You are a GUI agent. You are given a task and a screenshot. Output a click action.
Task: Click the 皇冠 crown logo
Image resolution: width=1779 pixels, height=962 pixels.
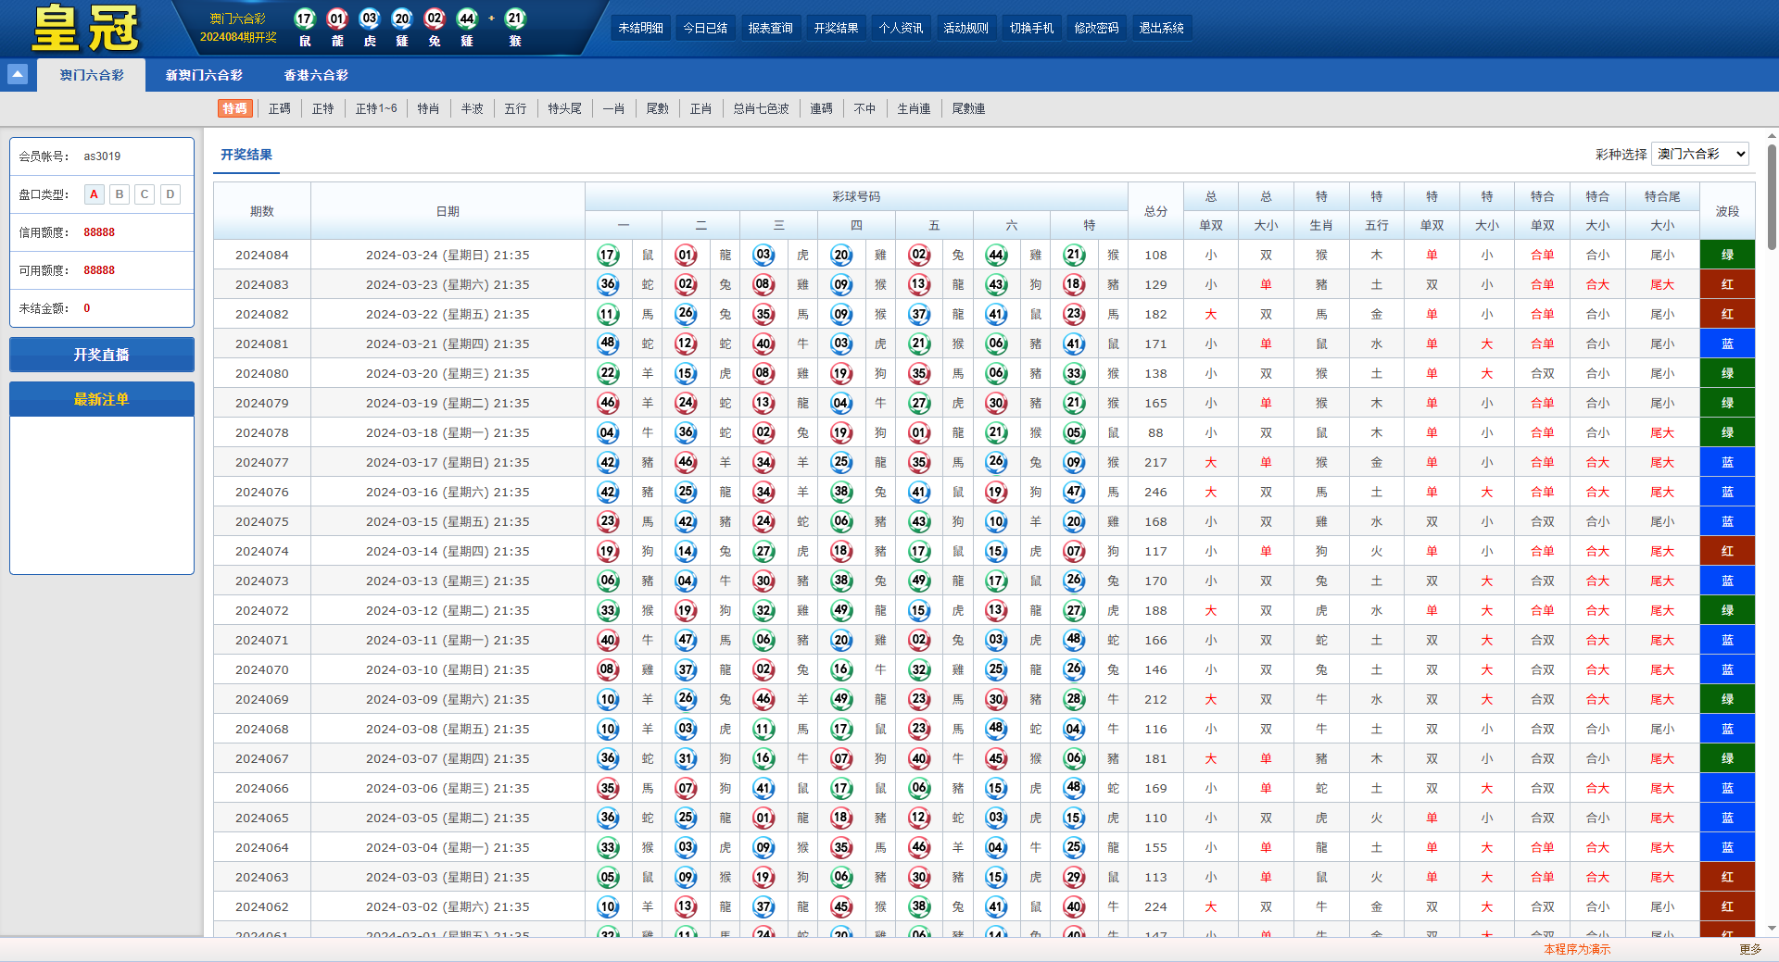point(85,28)
